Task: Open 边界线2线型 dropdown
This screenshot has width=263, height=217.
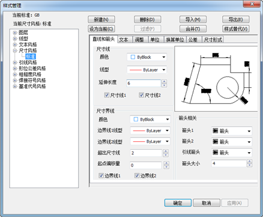Action: pyautogui.click(x=150, y=141)
